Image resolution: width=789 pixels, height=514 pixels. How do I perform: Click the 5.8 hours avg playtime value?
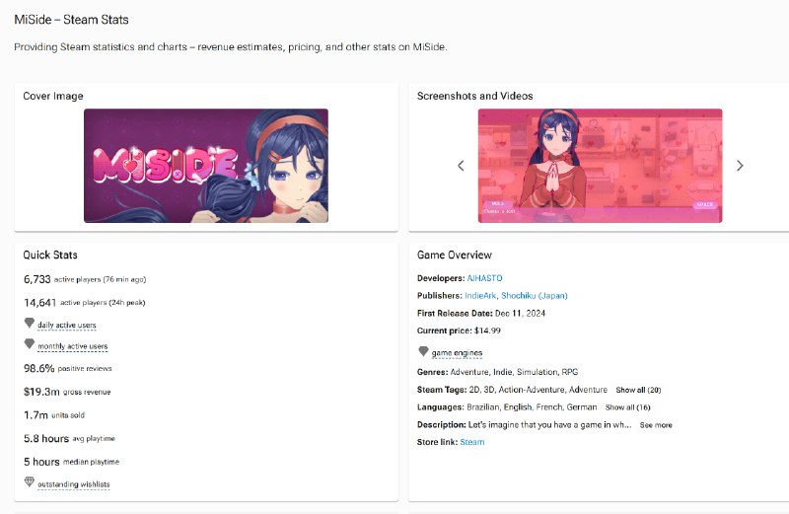[45, 438]
